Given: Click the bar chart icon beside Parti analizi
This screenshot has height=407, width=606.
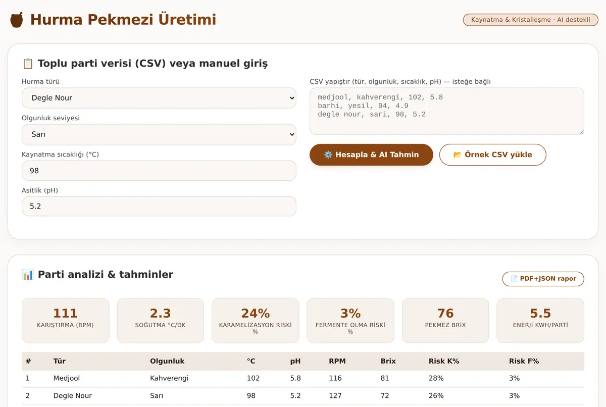Looking at the screenshot, I should pyautogui.click(x=28, y=275).
